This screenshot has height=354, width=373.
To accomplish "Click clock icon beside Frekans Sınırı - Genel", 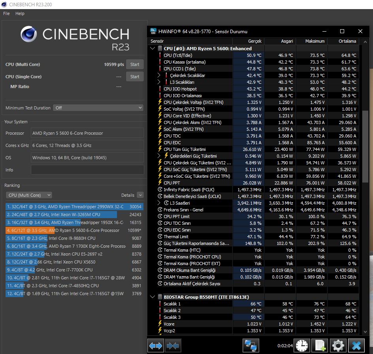I will tap(160, 209).
